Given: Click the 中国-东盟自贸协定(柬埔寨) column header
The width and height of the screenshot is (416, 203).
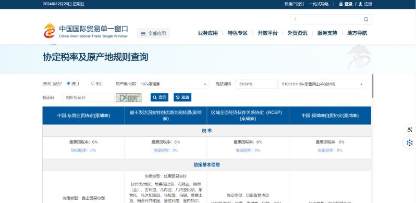Looking at the screenshot, I should (83, 116).
